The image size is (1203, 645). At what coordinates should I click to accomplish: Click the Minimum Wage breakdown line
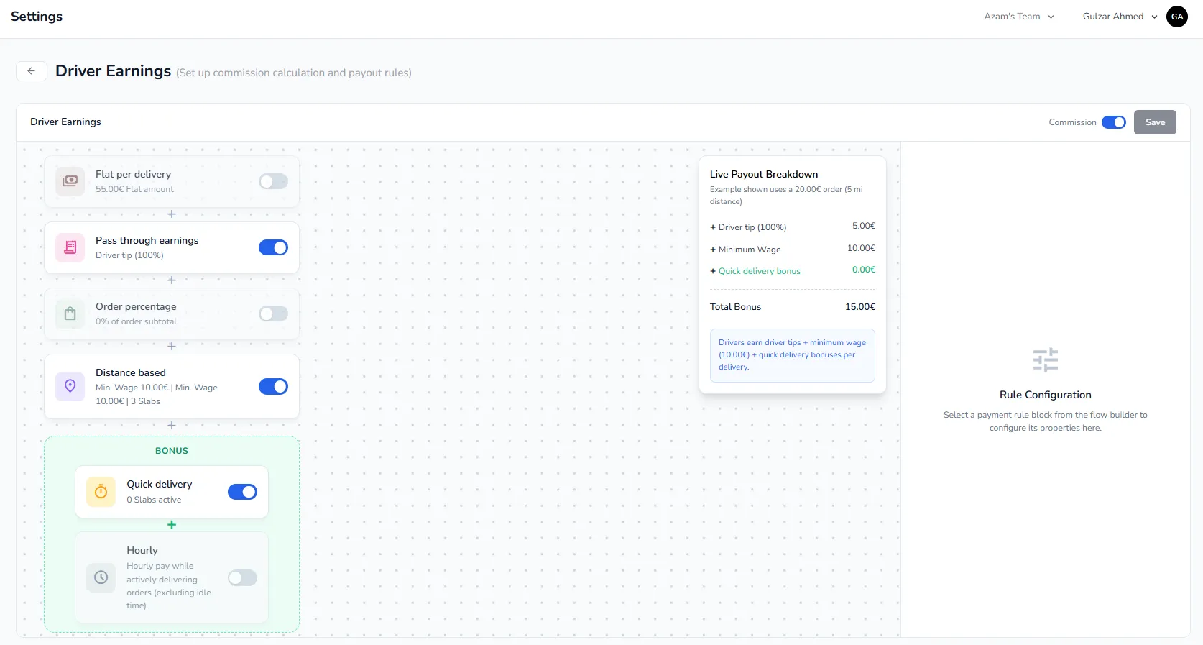pyautogui.click(x=793, y=249)
